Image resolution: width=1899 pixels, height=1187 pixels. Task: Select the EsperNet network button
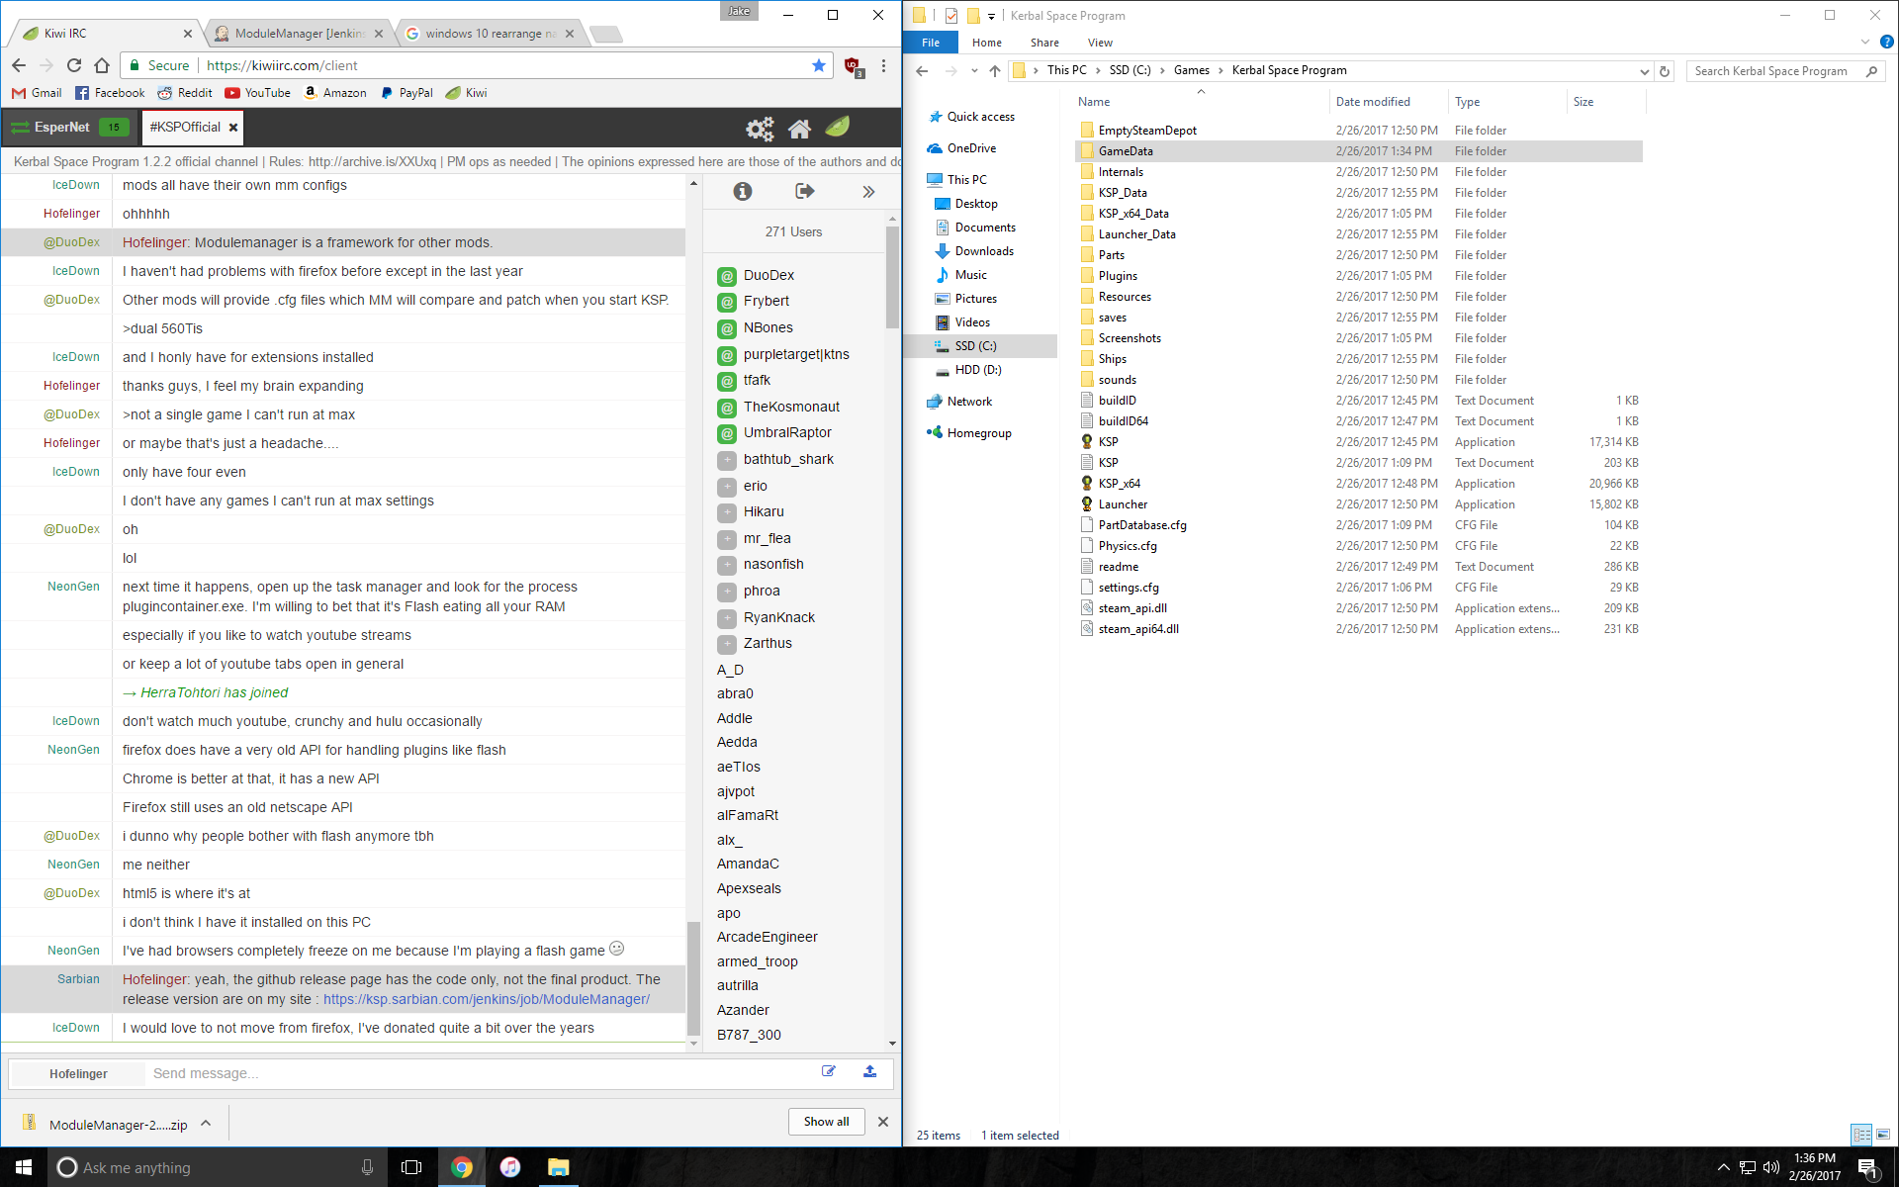(x=69, y=128)
